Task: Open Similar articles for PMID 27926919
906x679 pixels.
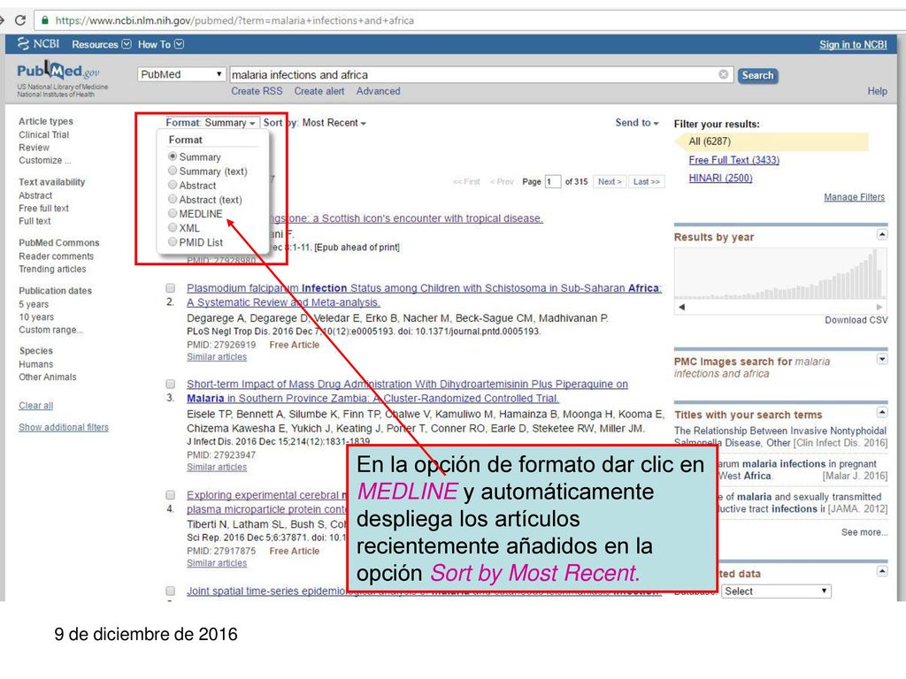Action: point(217,357)
